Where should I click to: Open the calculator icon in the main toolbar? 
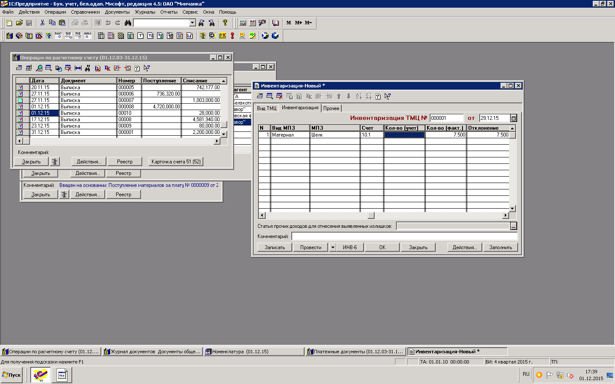(x=243, y=23)
